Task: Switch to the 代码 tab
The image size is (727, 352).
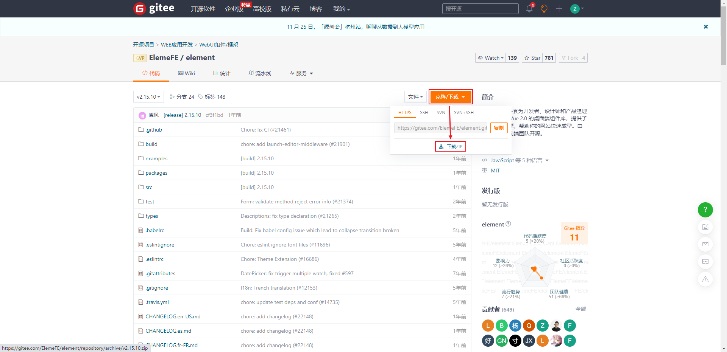Action: pos(151,73)
